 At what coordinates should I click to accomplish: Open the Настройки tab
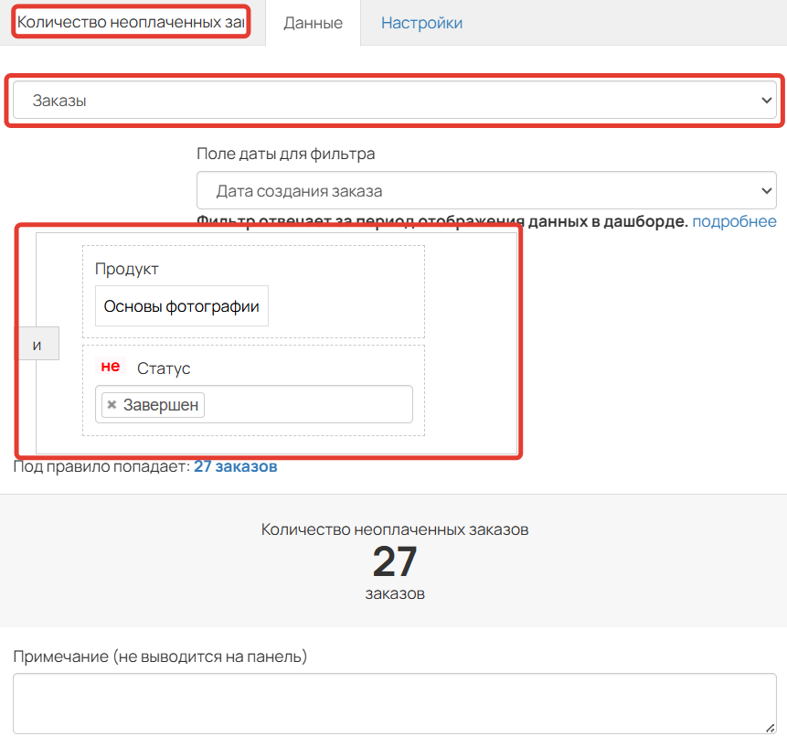click(421, 23)
